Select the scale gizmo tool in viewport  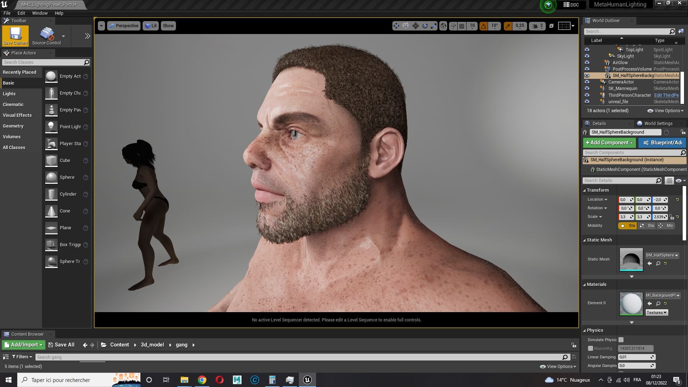tap(434, 26)
